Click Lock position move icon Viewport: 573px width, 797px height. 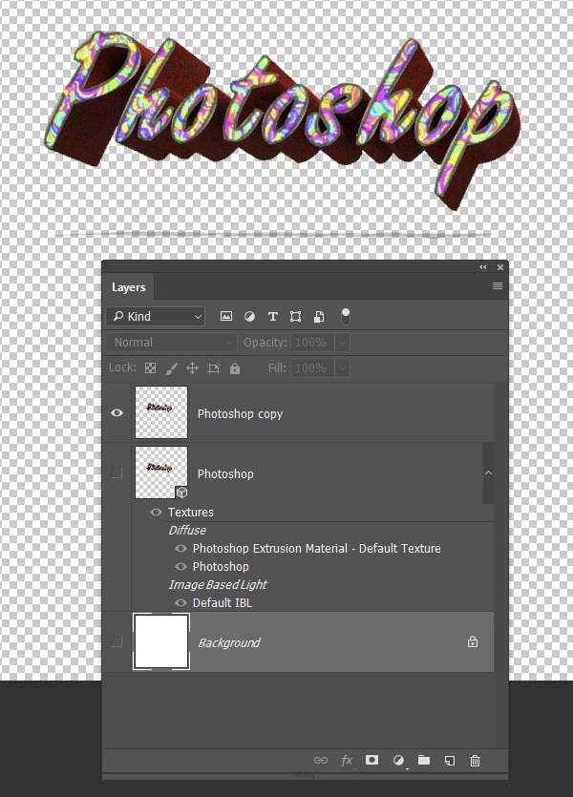(192, 368)
